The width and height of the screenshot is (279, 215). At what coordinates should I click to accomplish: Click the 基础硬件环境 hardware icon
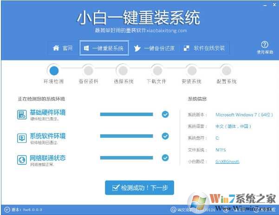(22, 114)
